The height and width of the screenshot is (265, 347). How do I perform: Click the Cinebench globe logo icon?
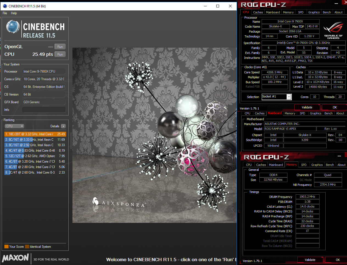pos(13,27)
